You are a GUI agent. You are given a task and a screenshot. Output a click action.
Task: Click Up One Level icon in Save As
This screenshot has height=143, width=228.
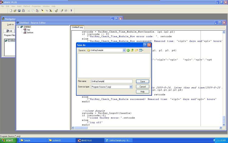click(x=132, y=50)
